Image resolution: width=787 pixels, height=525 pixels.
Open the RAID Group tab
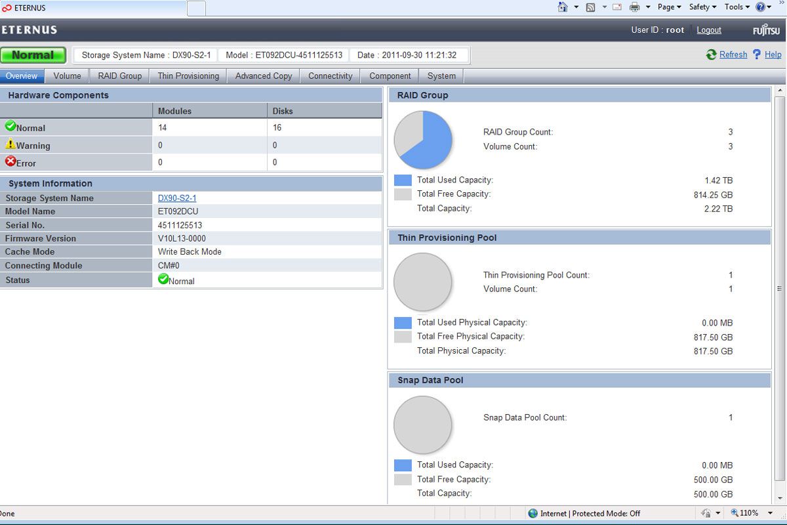pos(120,76)
